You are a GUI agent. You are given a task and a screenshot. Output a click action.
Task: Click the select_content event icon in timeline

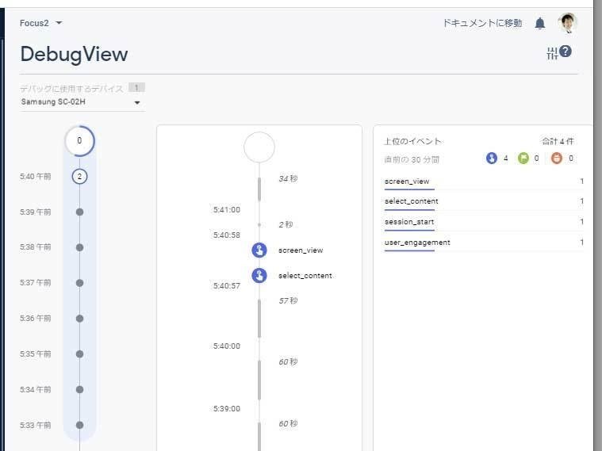click(x=259, y=276)
